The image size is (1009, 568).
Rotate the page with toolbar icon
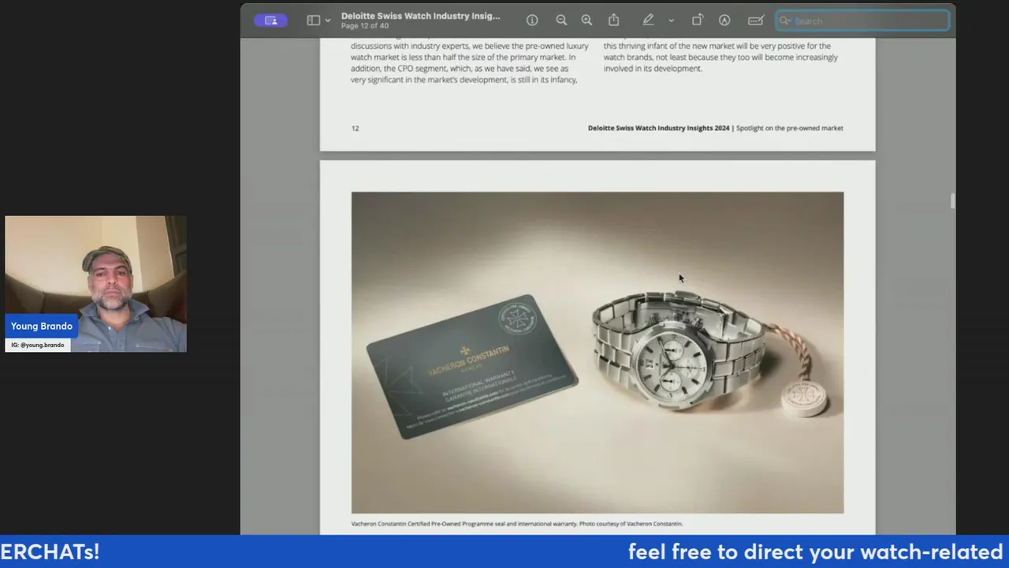point(698,21)
